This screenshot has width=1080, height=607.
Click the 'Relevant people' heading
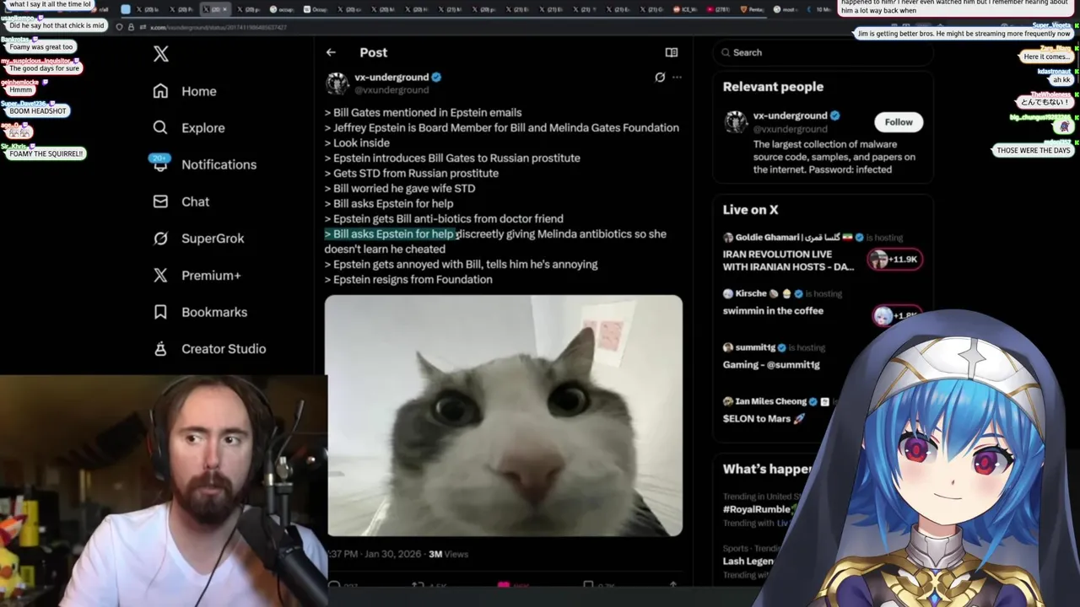point(773,87)
